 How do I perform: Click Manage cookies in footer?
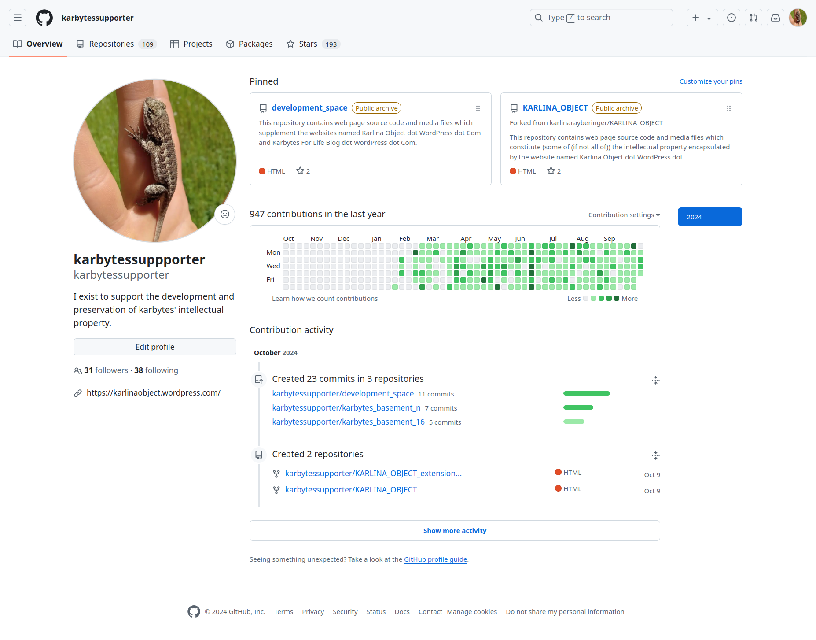pyautogui.click(x=472, y=612)
